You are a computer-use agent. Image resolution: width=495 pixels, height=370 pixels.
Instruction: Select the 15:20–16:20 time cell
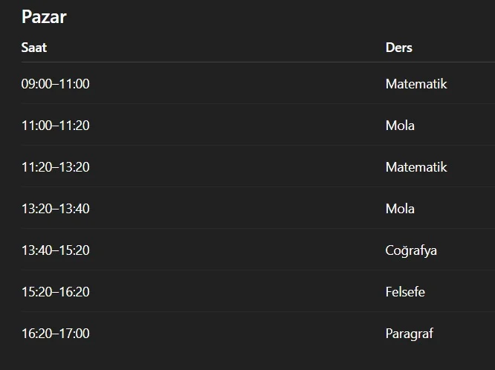[x=55, y=292]
